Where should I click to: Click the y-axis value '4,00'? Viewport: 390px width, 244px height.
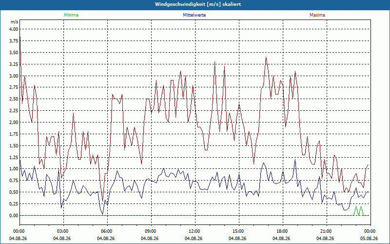click(x=14, y=29)
